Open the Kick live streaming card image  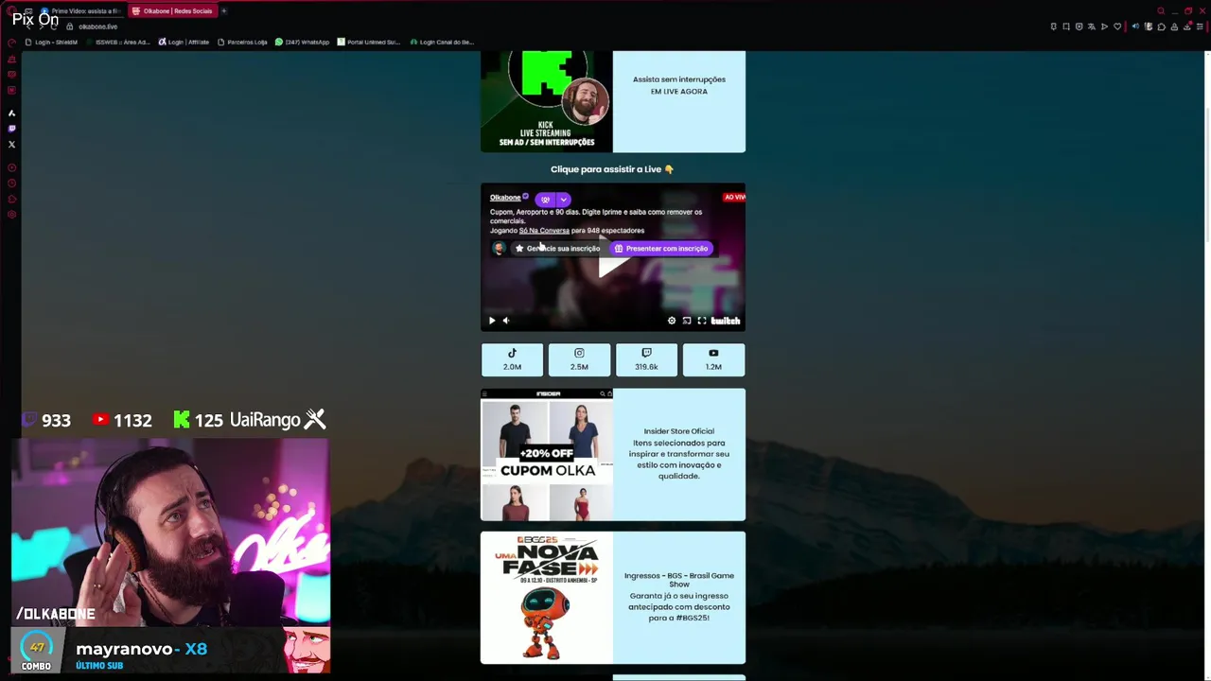[x=547, y=102]
